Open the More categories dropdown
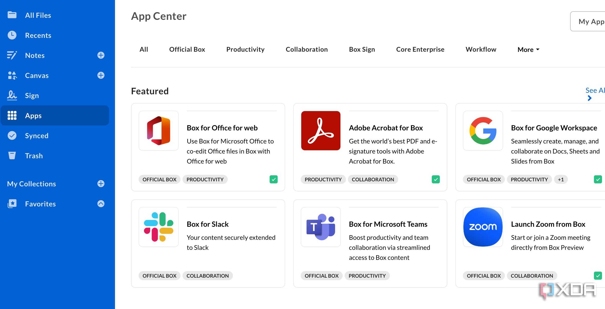Screen dimensions: 605x309 pos(528,50)
